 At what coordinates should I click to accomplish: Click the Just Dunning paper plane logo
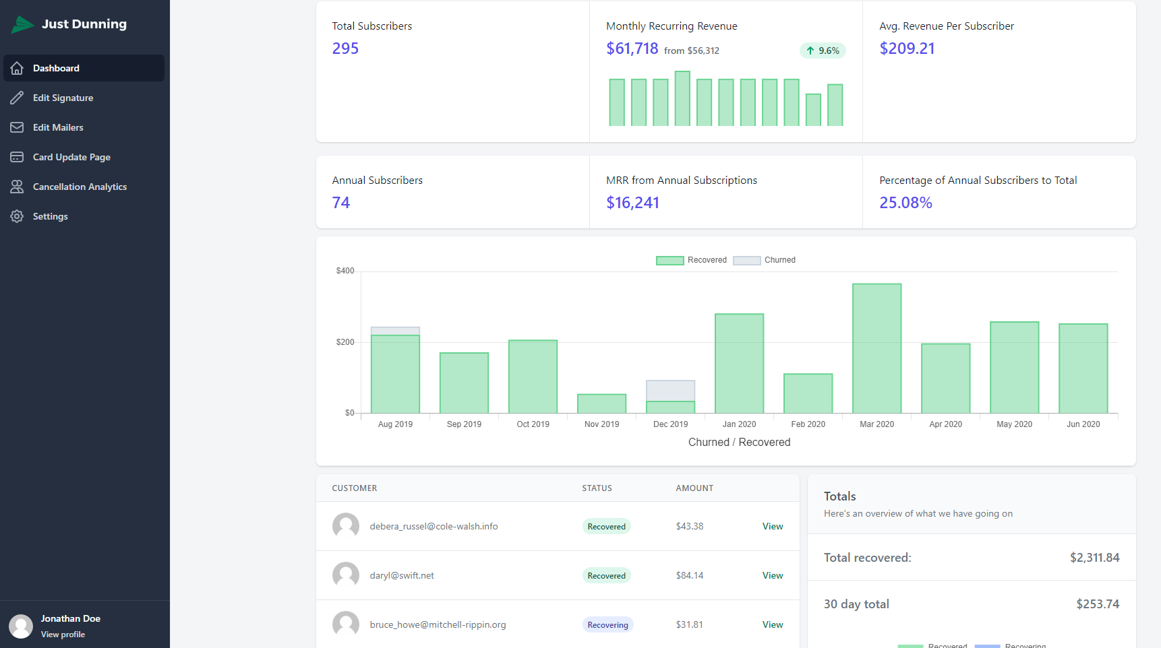tap(22, 24)
